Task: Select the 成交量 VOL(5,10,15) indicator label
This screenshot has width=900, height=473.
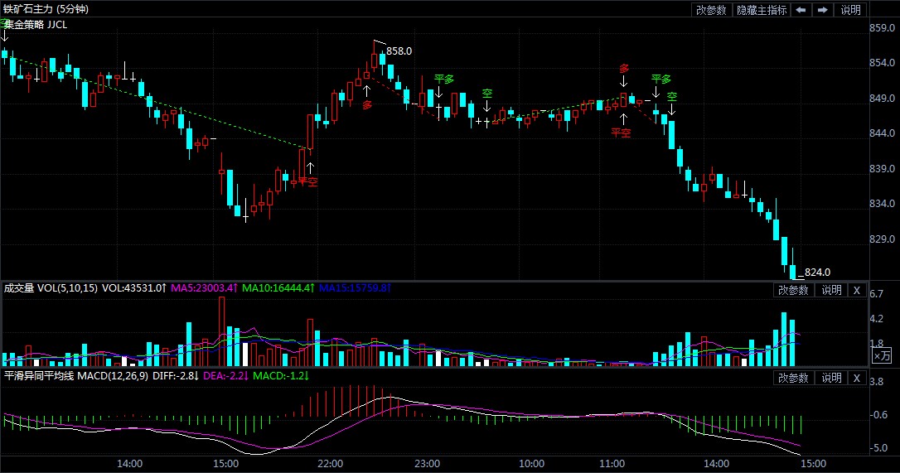Action: 51,288
